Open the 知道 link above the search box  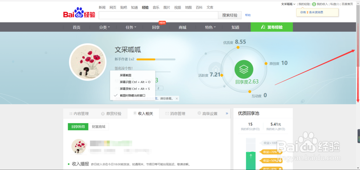point(135,7)
